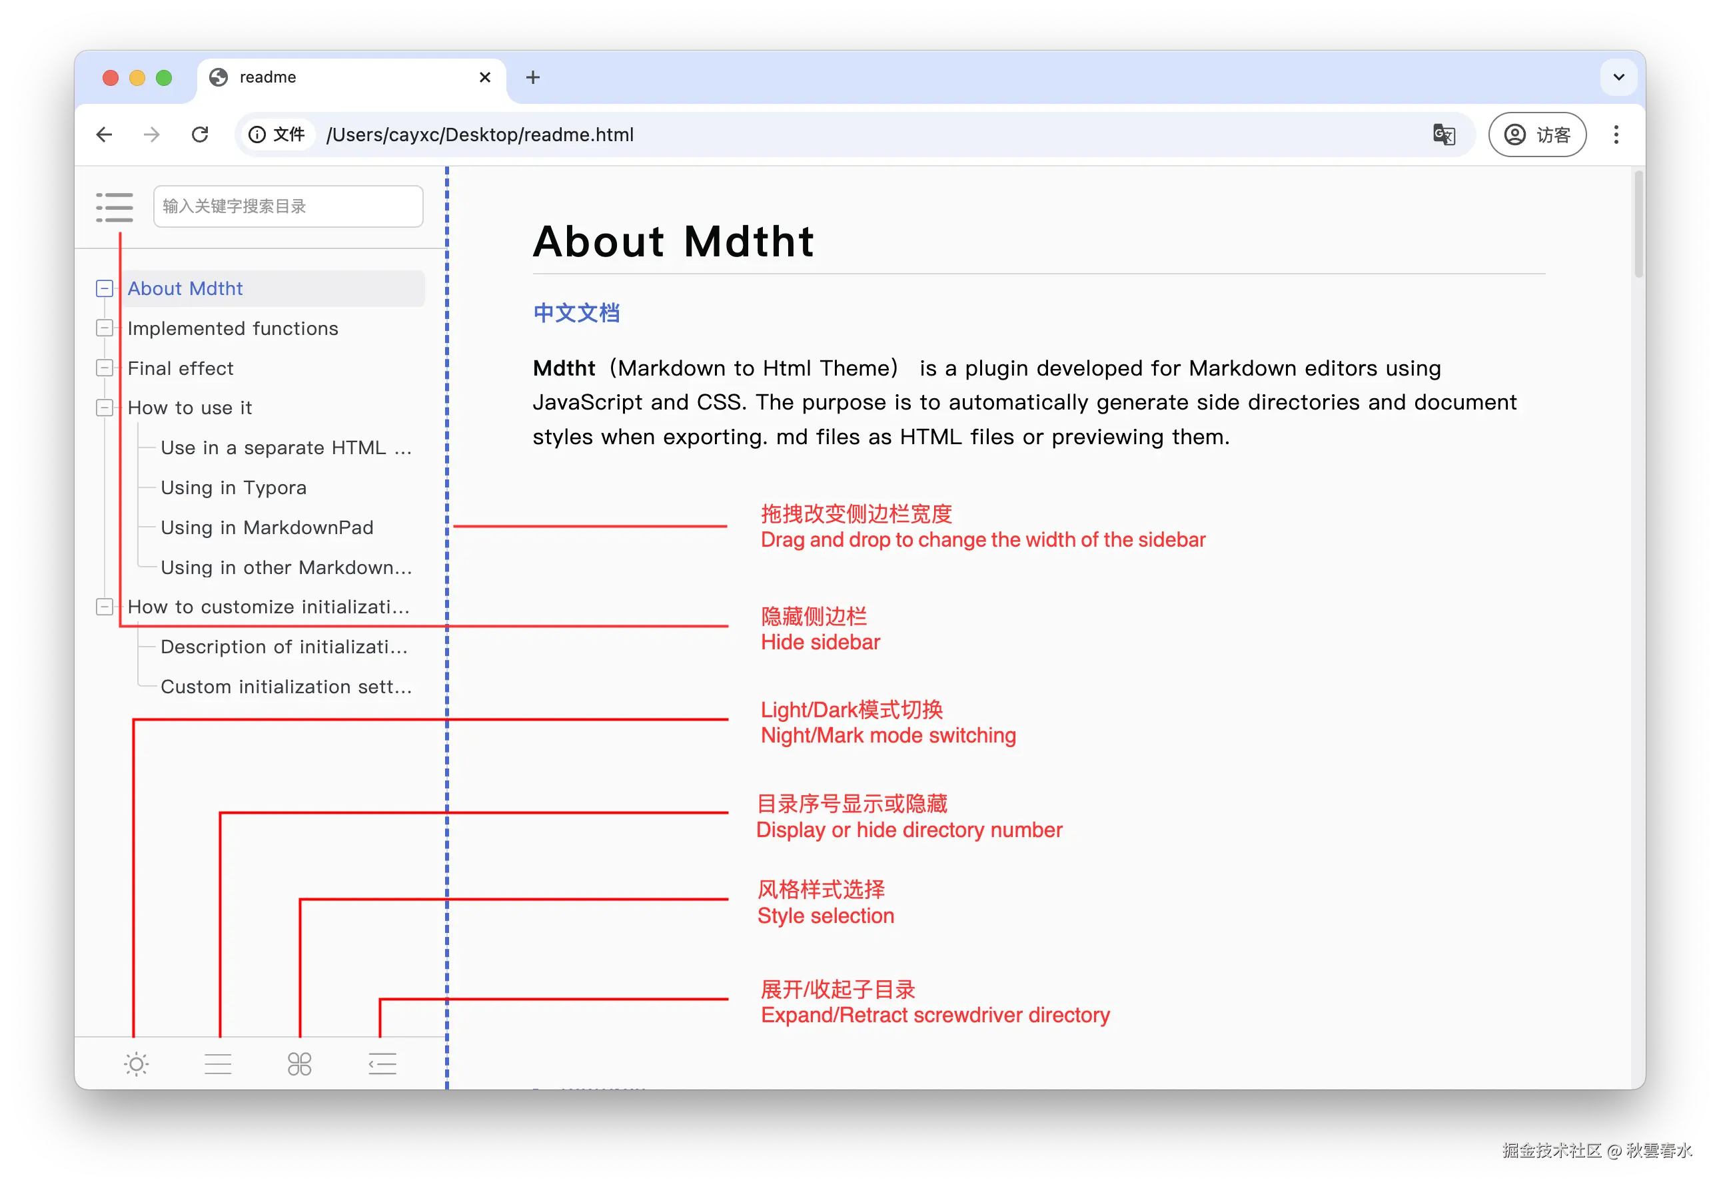Collapse the How to use it node

104,408
